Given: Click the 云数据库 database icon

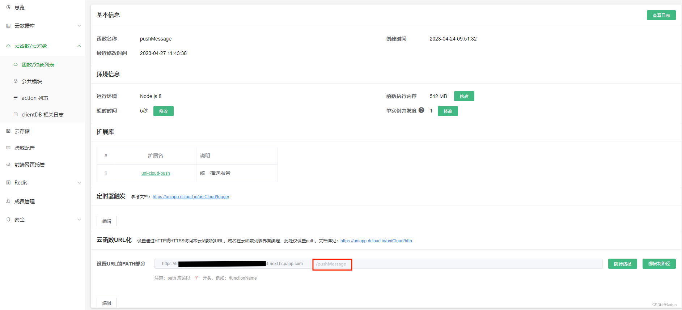Looking at the screenshot, I should pos(8,26).
